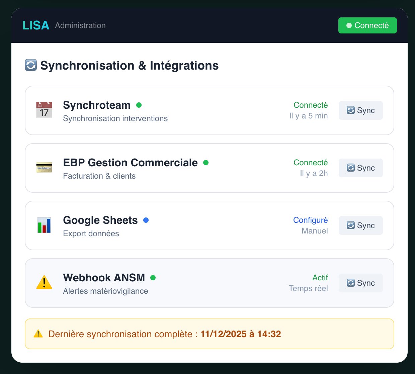
Task: Click the sync icon beside the page heading
Action: pyautogui.click(x=31, y=65)
